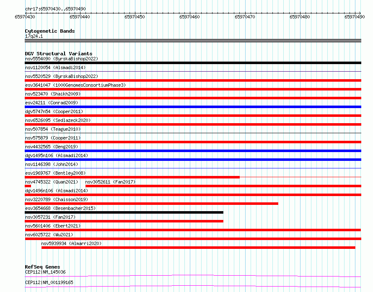Image resolution: width=373 pixels, height=292 pixels.
Task: Select nsv3220789 (Chaisson2019) label
Action: (x=57, y=199)
